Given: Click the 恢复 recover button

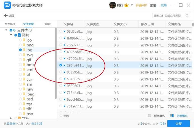Looking at the screenshot, I should coord(179,124).
